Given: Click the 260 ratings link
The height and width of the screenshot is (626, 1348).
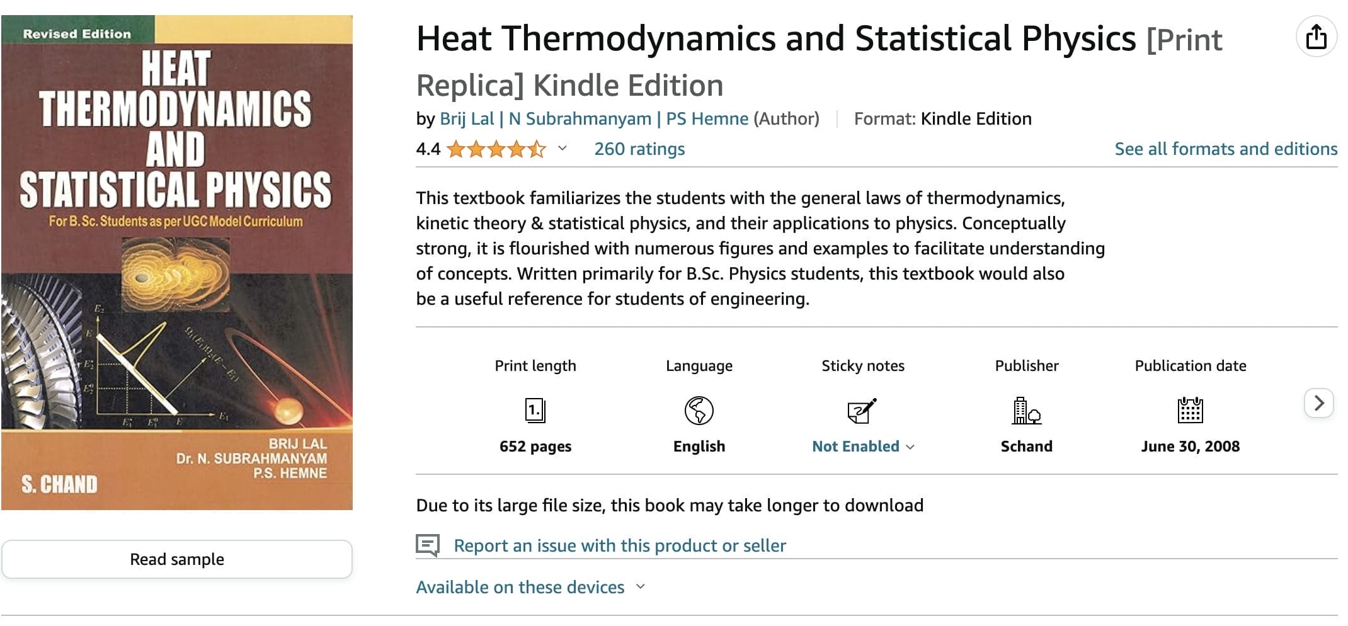Looking at the screenshot, I should pos(640,149).
